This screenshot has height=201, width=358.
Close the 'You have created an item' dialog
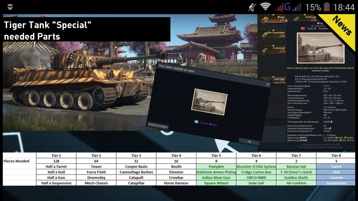(x=268, y=84)
